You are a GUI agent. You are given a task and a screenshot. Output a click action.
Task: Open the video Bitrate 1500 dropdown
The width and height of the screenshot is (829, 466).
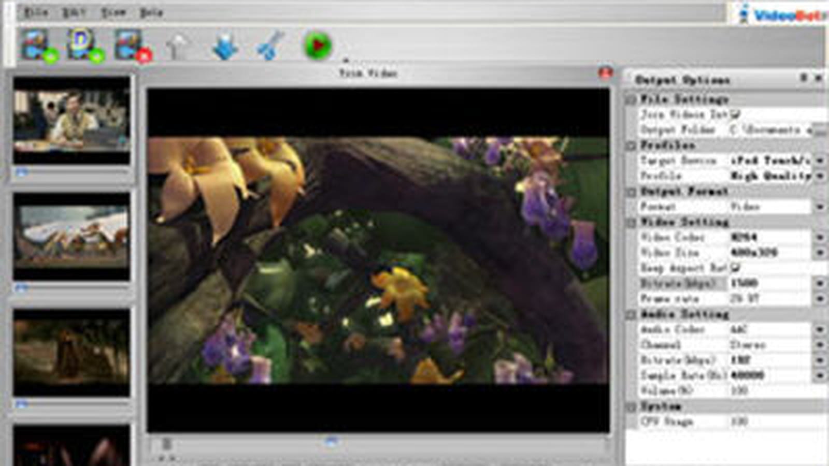tap(820, 283)
